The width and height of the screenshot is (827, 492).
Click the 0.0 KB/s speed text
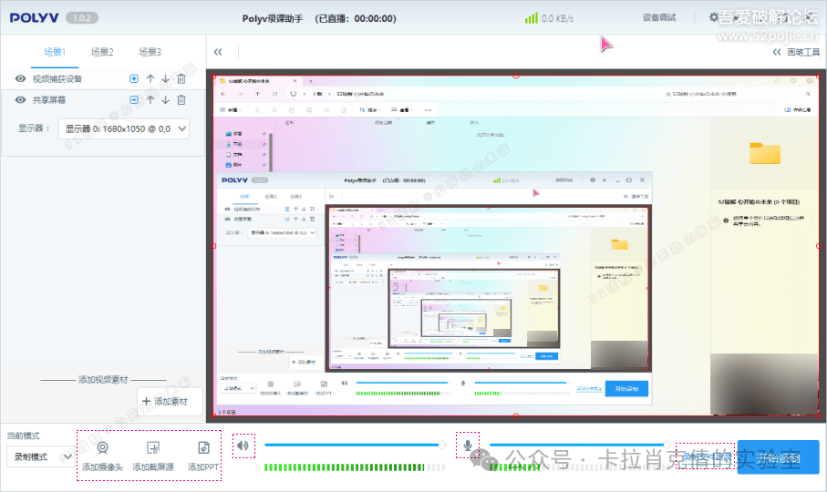tap(557, 18)
